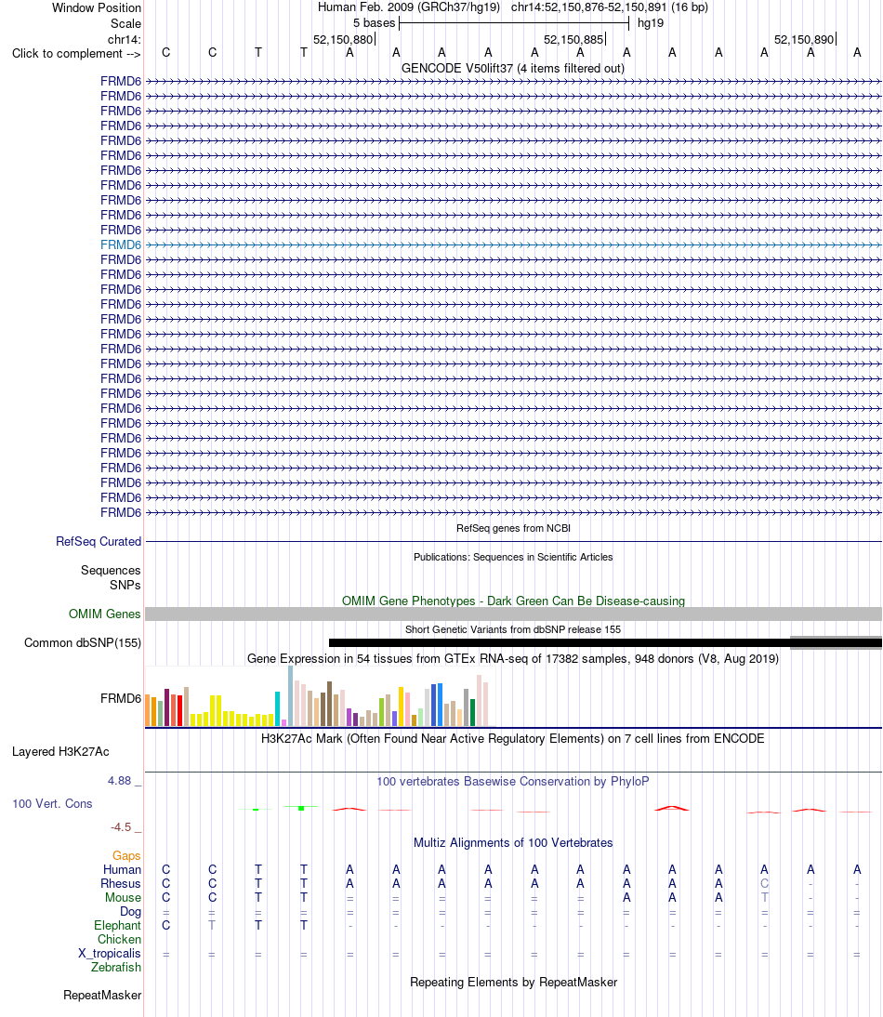Screen dimensions: 883x1017
Task: Click the Short Genetic Variants from dbSNP title
Action: (513, 629)
